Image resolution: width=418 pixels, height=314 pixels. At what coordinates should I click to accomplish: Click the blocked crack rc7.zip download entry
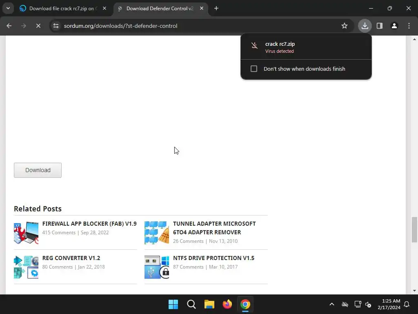tap(306, 47)
